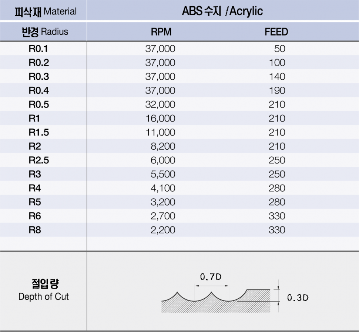Image resolution: width=359 pixels, height=332 pixels.
Task: Click the "절입량 Depth of Cut" label
Action: (x=44, y=290)
